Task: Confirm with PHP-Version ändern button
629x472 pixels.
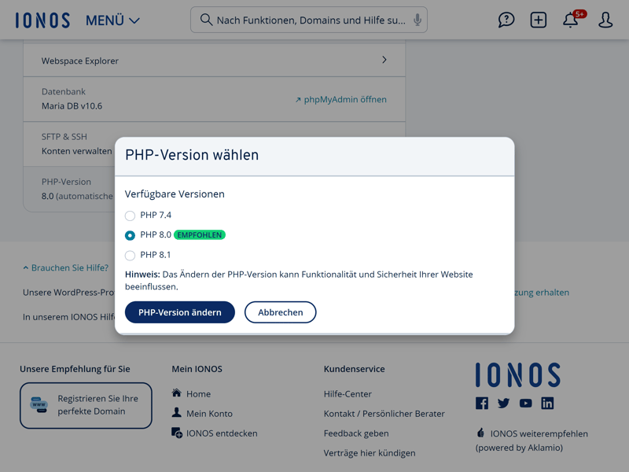Action: pos(180,312)
